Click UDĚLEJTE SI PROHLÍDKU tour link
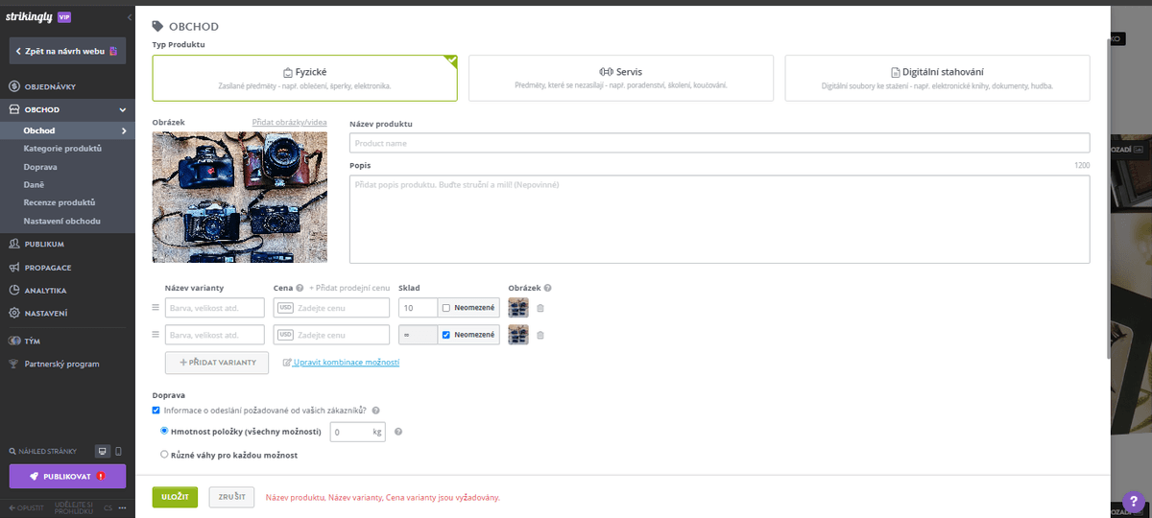Viewport: 1152px width, 518px height. (74, 506)
